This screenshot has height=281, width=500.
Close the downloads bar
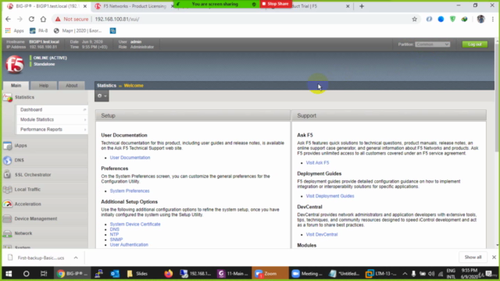point(494,257)
